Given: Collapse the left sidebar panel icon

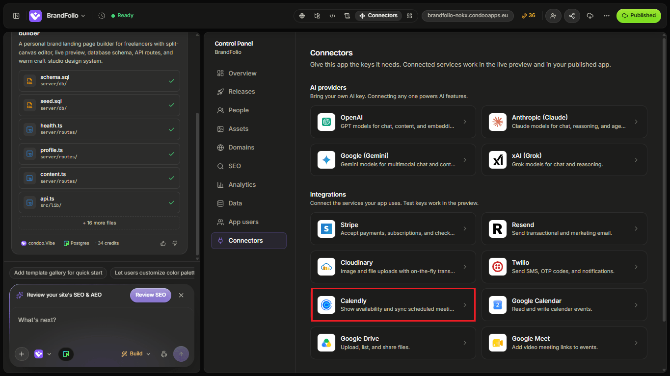Looking at the screenshot, I should (16, 16).
